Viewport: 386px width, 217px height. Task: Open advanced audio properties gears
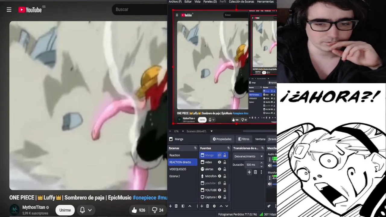click(x=269, y=206)
